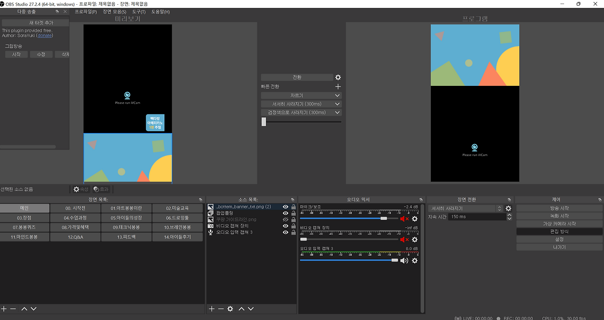Open the 설정 settings button
The image size is (604, 320).
tap(559, 239)
